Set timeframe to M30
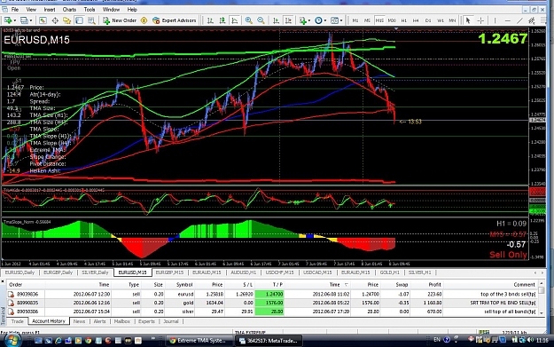554x347 pixels. (x=392, y=20)
